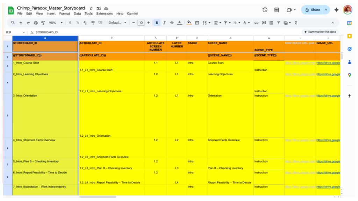The height and width of the screenshot is (201, 358).
Task: Open Google Maps side panel icon
Action: (x=349, y=75)
